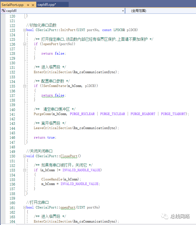Click the CloseHandle(m_hComm) statement
Image resolution: width=196 pixels, height=225 pixels.
(x=61, y=179)
